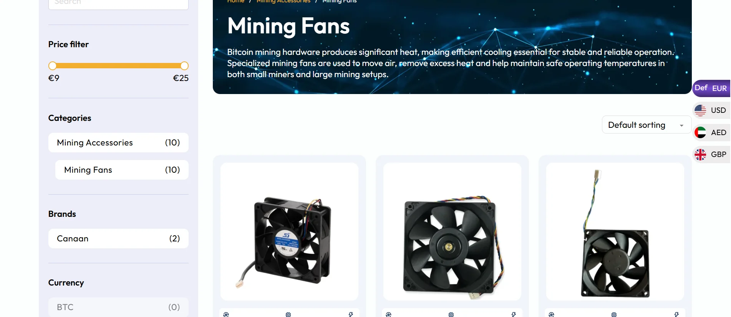Click the lightning bolt icon on first fan card
731x317 pixels.
(x=351, y=314)
